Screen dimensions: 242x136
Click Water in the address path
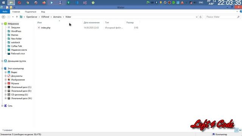(68, 17)
